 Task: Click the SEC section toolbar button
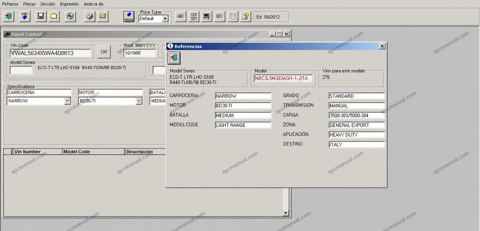click(220, 16)
